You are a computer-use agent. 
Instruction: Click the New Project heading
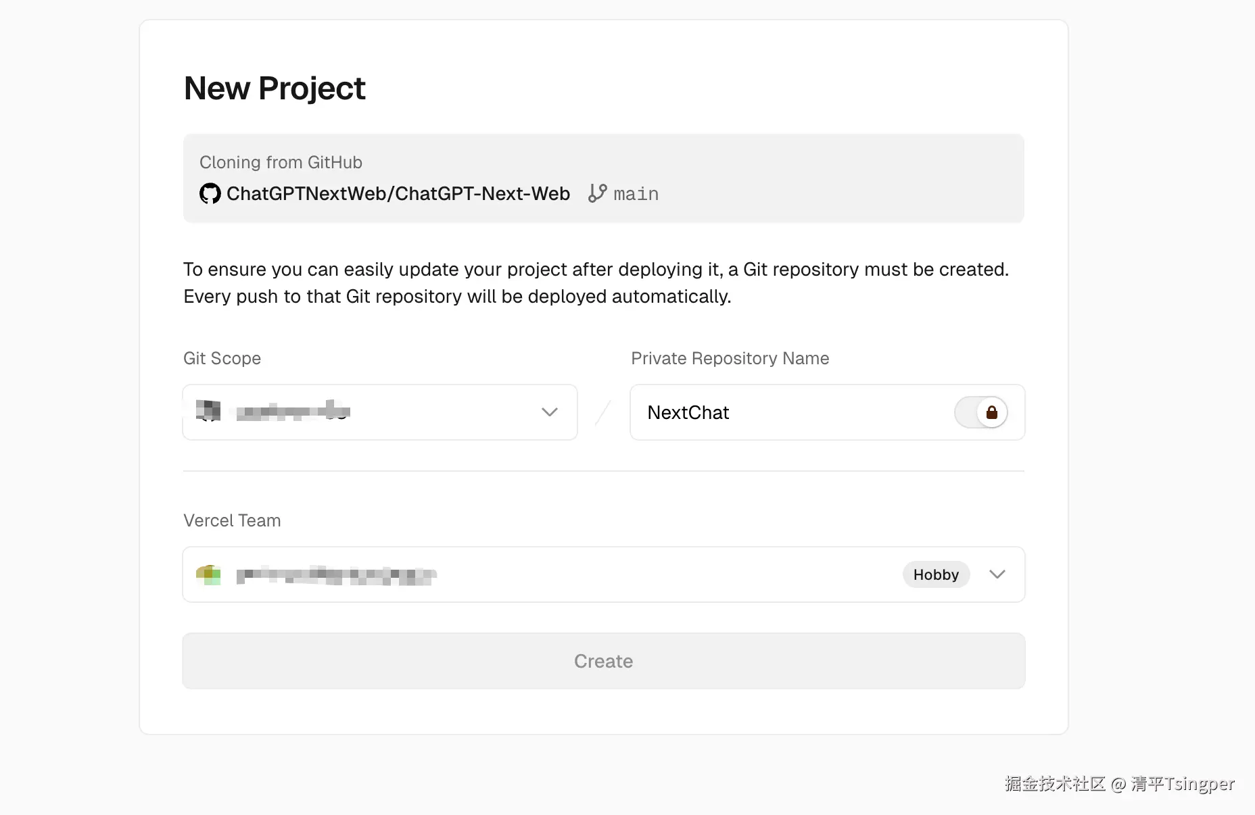click(275, 89)
